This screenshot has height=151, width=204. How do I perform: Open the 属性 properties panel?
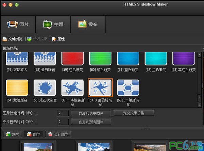pyautogui.click(x=58, y=39)
